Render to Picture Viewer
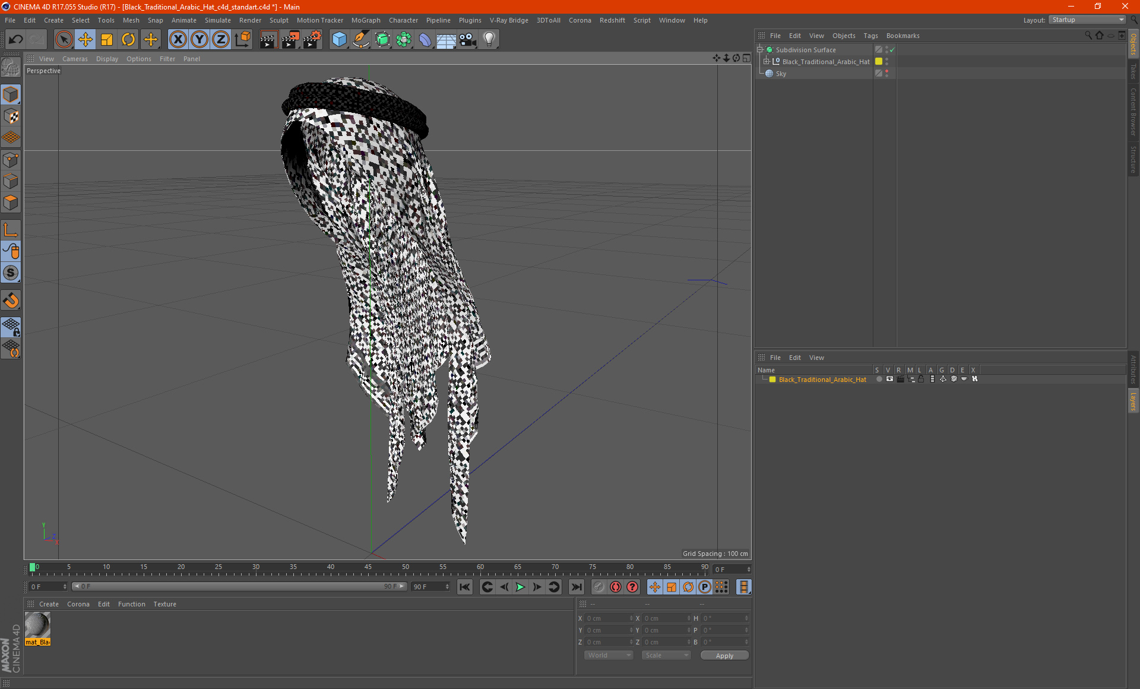The height and width of the screenshot is (689, 1140). coord(290,40)
